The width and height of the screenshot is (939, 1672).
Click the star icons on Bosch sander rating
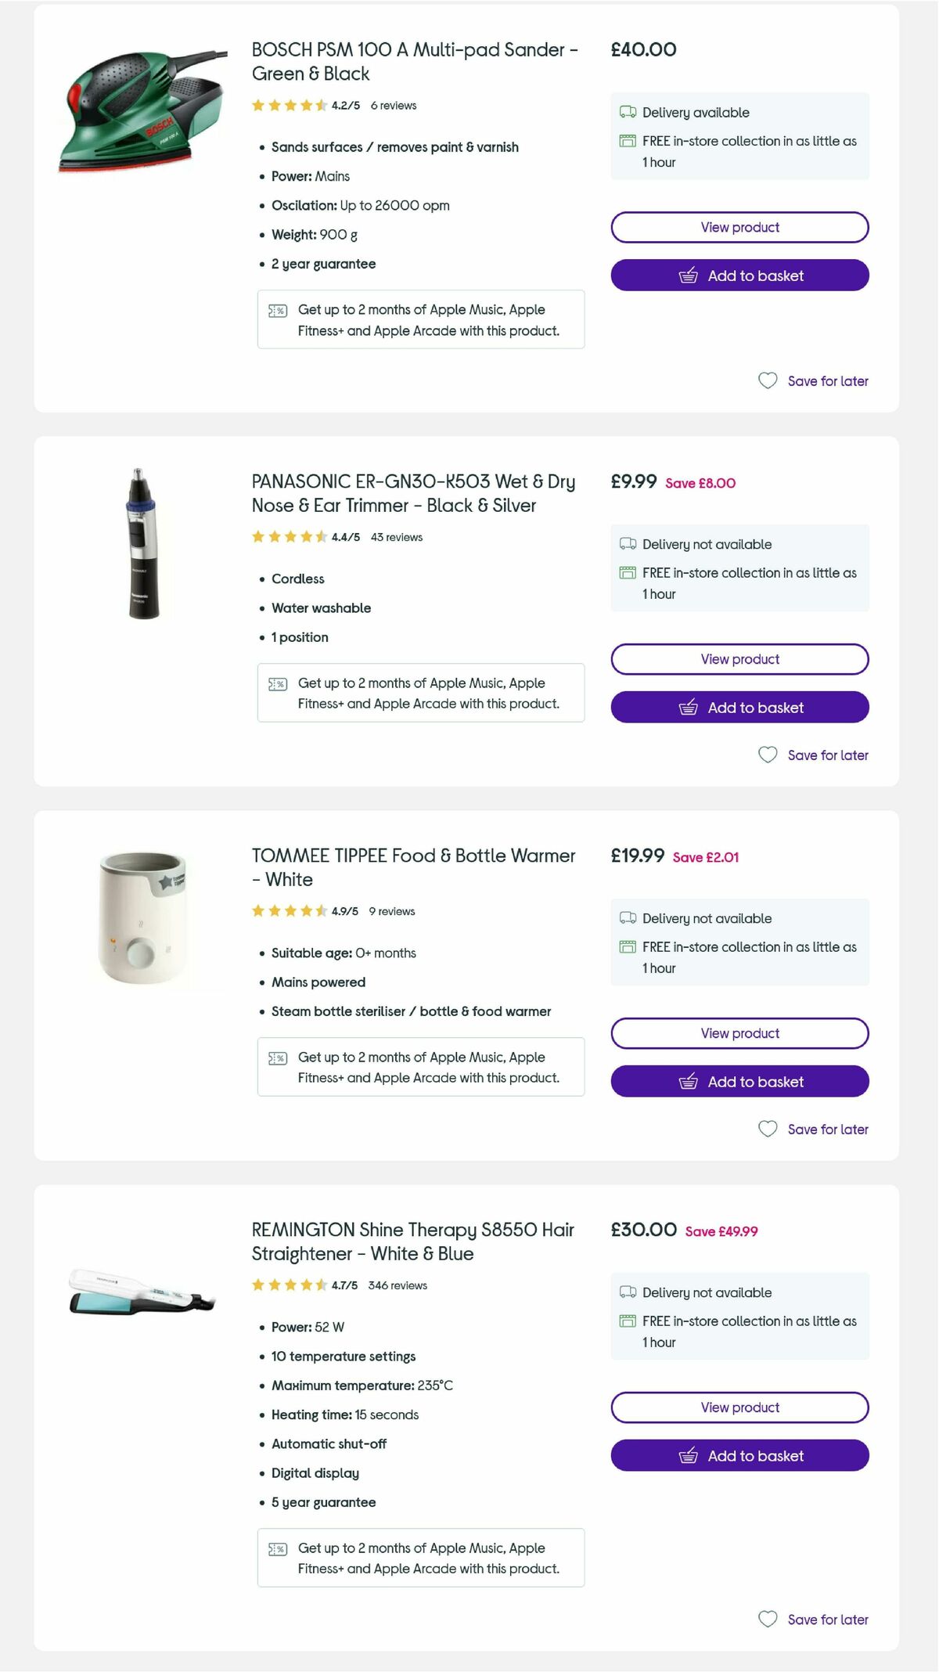288,104
